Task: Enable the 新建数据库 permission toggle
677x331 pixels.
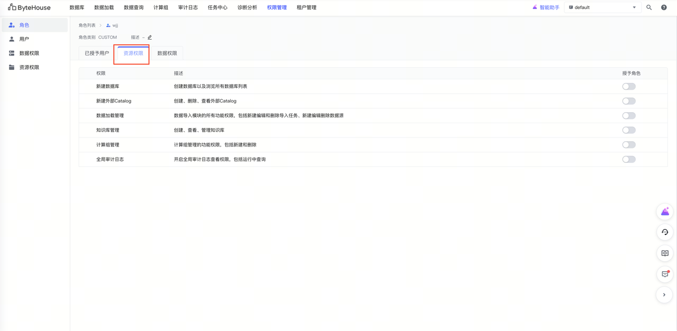Action: tap(629, 87)
